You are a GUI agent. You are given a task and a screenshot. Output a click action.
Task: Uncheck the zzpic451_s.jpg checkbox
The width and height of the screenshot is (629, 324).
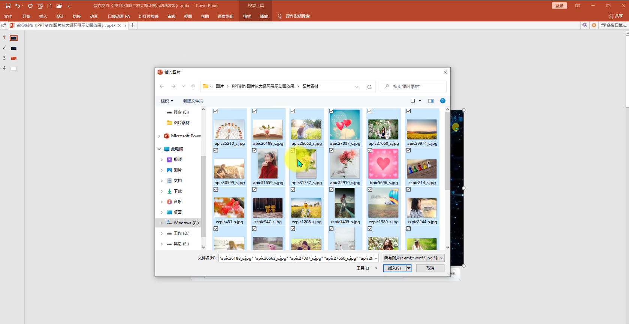pyautogui.click(x=216, y=189)
